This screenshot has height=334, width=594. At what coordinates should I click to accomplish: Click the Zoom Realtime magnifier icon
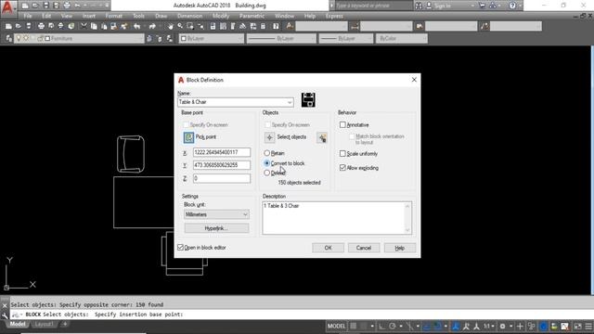[180, 26]
